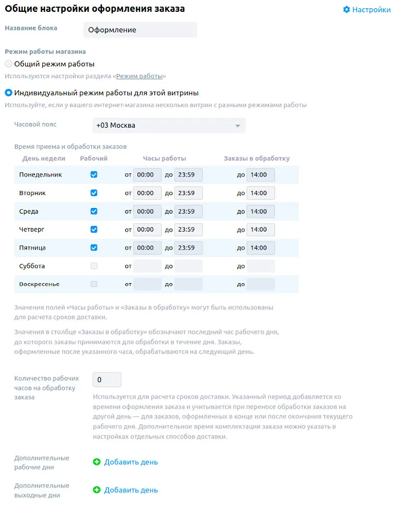The height and width of the screenshot is (506, 395).
Task: Click «Добавить день» for additional days off
Action: 131,490
